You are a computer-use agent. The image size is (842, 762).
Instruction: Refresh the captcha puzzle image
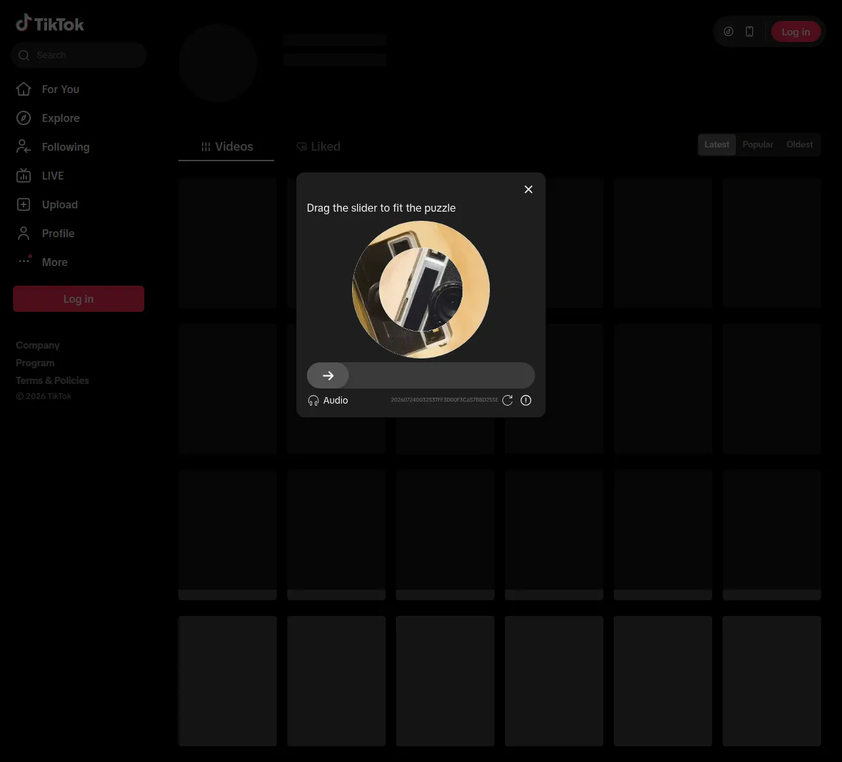(508, 400)
